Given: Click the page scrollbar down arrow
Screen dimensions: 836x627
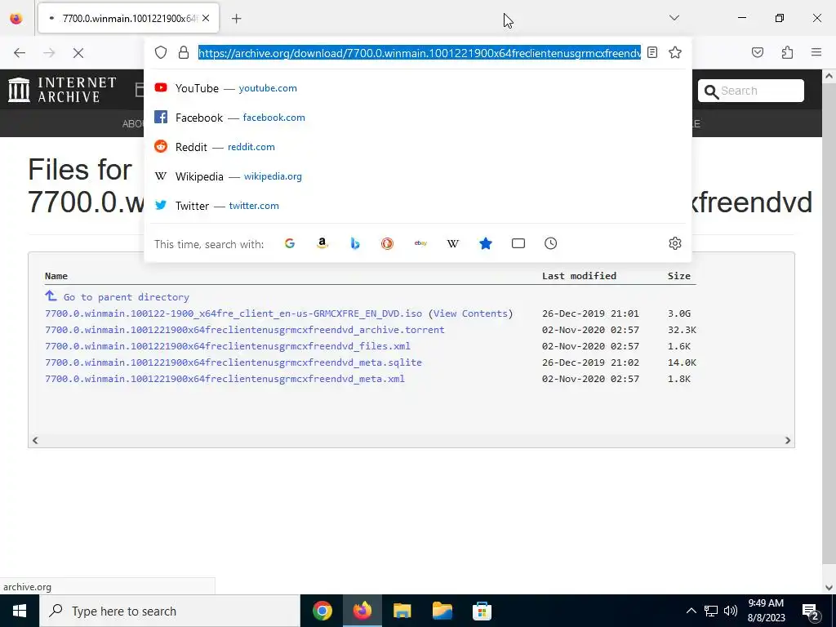Looking at the screenshot, I should point(829,588).
